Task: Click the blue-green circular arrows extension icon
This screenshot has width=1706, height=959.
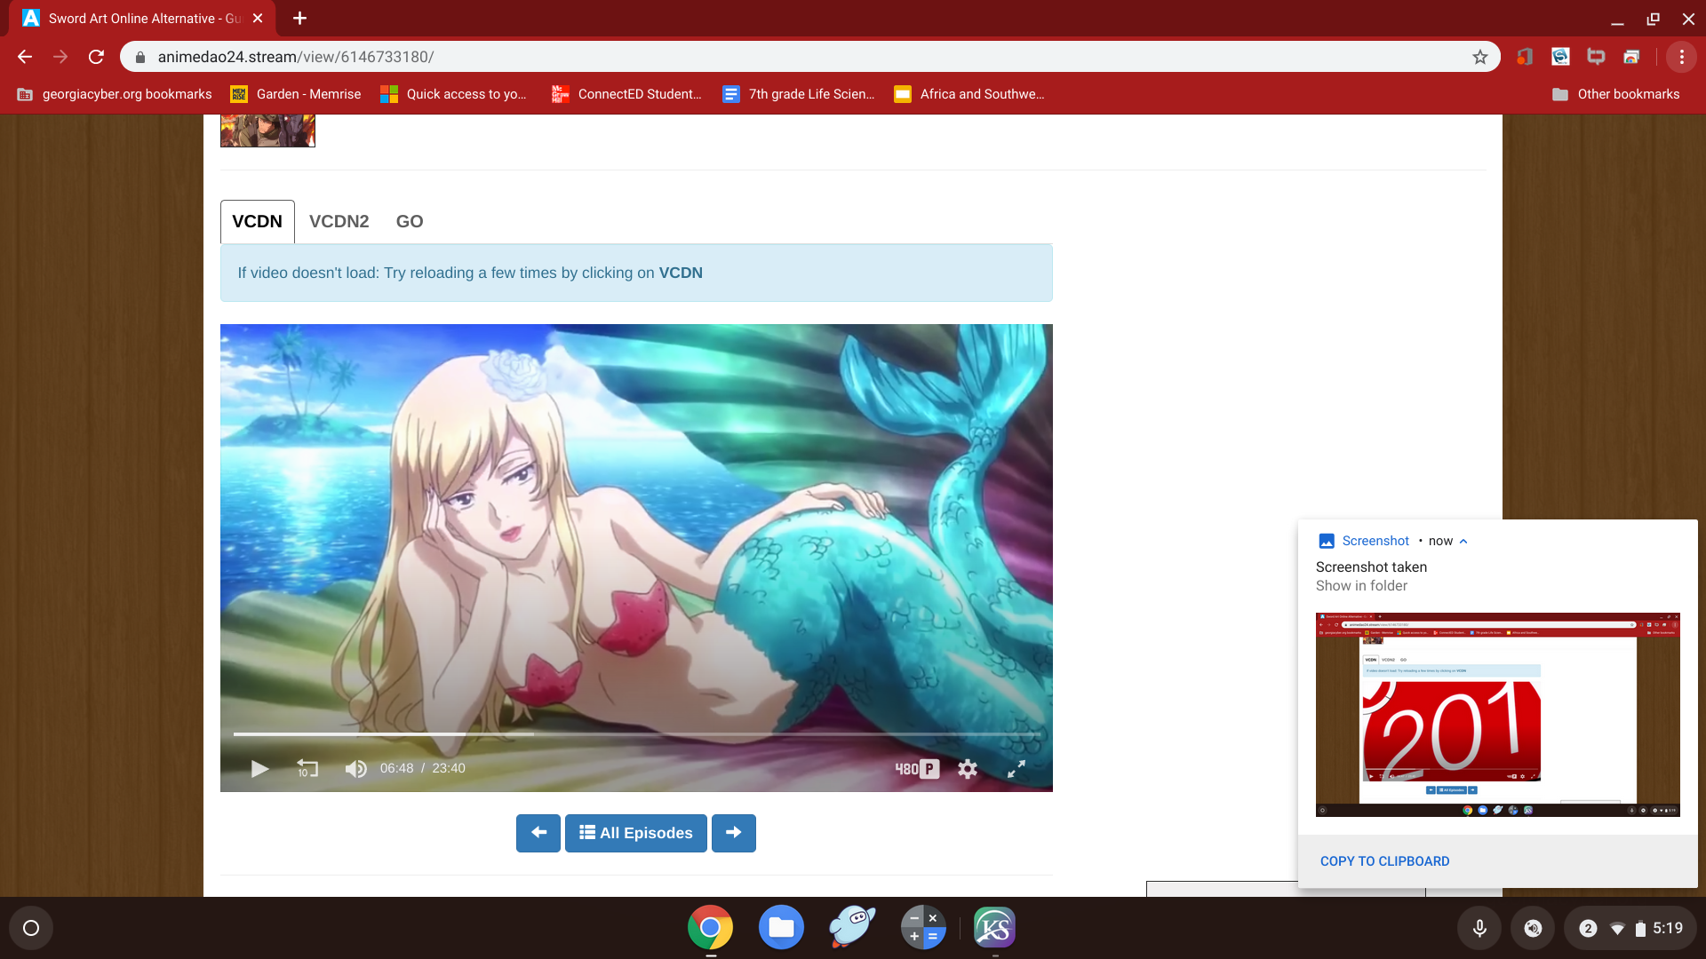Action: (1560, 57)
